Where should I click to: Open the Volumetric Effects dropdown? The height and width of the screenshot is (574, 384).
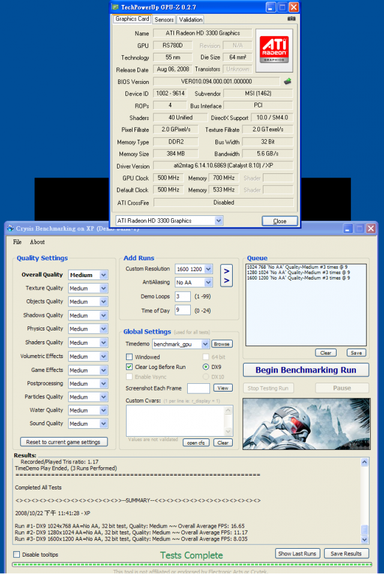pos(104,356)
